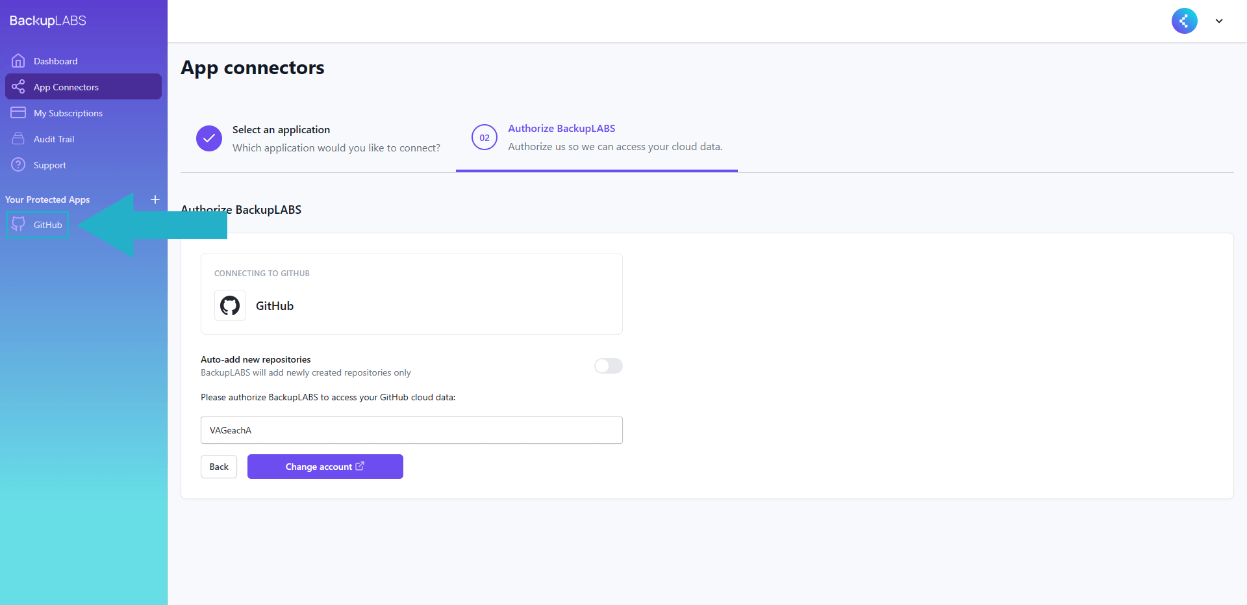
Task: Click the GitHub octocat sidebar icon
Action: tap(18, 225)
